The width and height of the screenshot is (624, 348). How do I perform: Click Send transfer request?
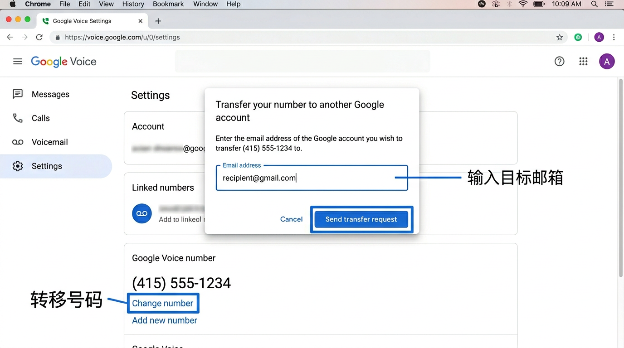pos(361,219)
